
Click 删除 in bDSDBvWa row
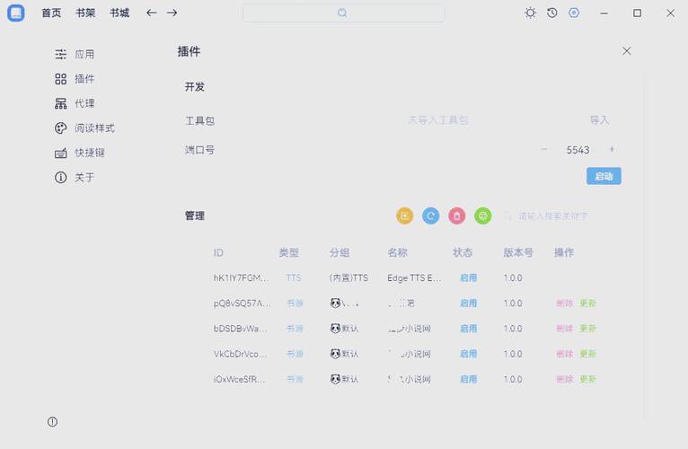click(x=565, y=329)
